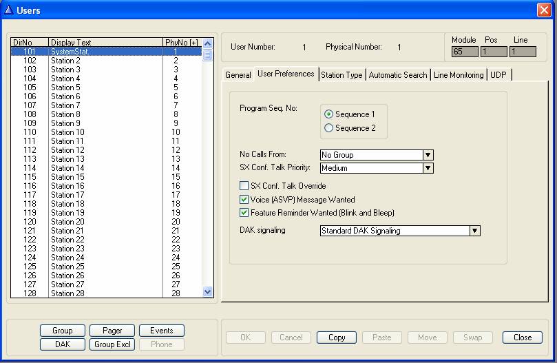This screenshot has width=557, height=363.
Task: Select Station 2 in the user list
Action: click(x=106, y=61)
